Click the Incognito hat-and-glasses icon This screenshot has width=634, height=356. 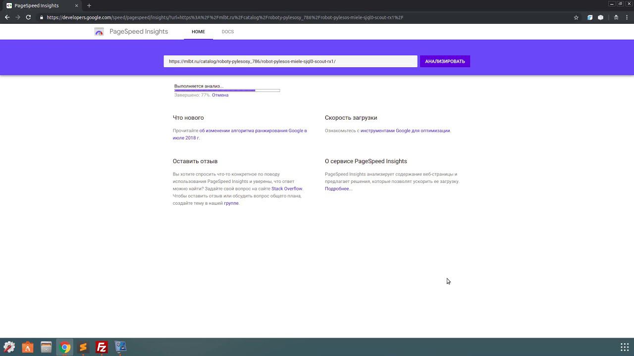tap(616, 17)
